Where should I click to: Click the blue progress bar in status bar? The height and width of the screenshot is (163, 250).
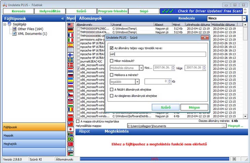point(155,159)
